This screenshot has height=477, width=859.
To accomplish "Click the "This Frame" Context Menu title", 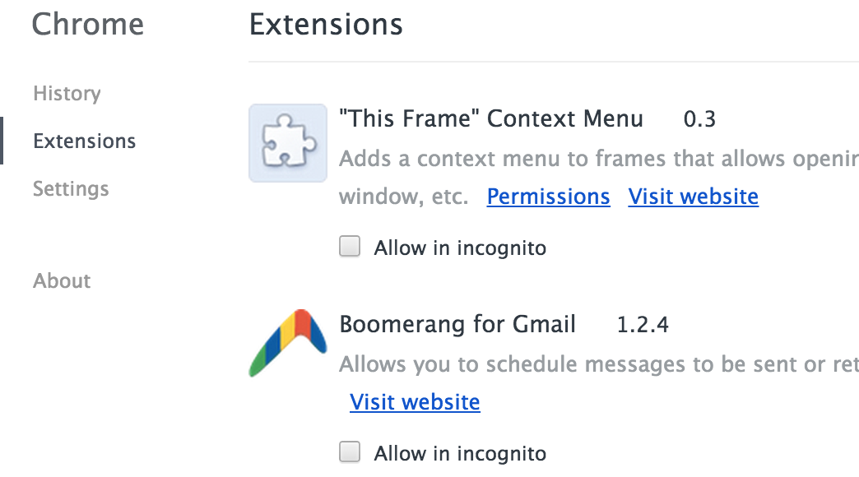I will tap(491, 118).
